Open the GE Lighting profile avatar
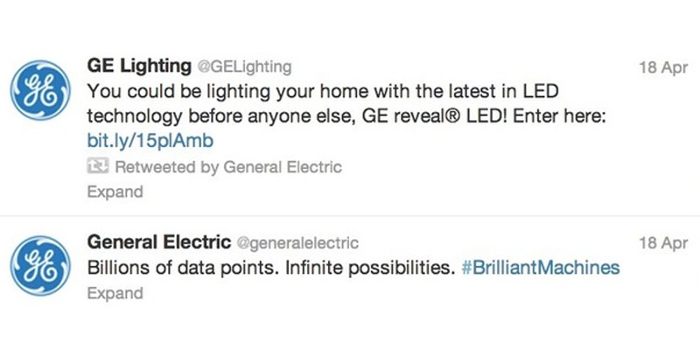700x350 pixels. [x=40, y=90]
